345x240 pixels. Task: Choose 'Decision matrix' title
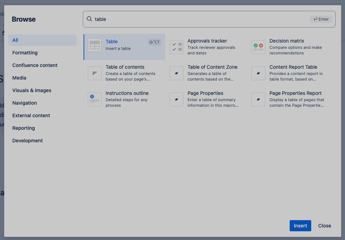[x=287, y=41]
